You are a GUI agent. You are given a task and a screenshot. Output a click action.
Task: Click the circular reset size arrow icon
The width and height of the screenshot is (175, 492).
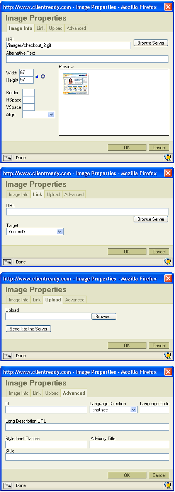click(43, 76)
